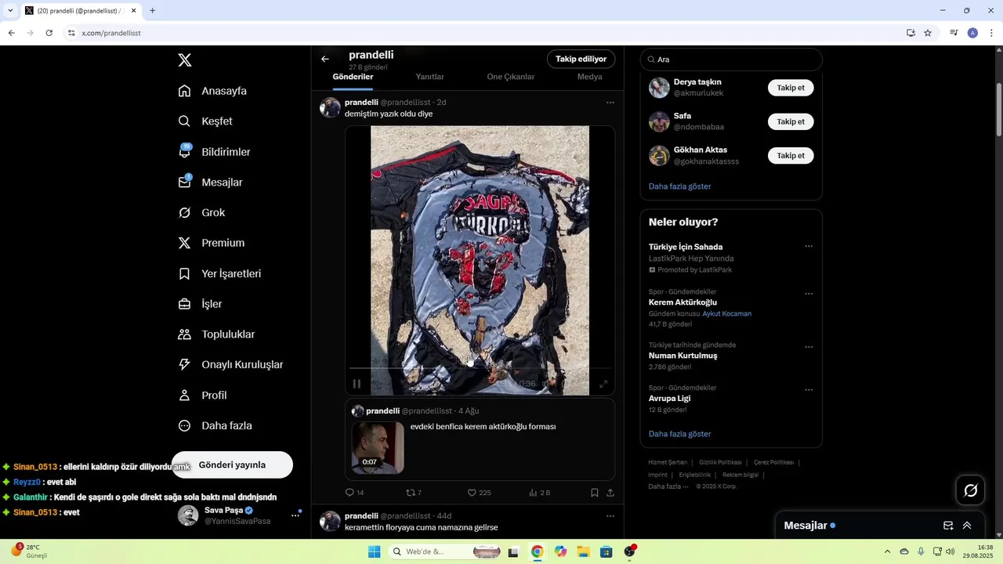The height and width of the screenshot is (564, 1003).
Task: Pause the playing video
Action: (357, 384)
